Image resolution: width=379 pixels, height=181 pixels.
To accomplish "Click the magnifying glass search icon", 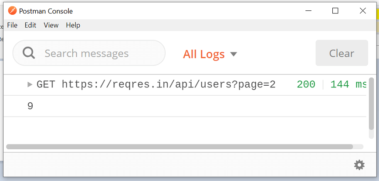I will (29, 53).
